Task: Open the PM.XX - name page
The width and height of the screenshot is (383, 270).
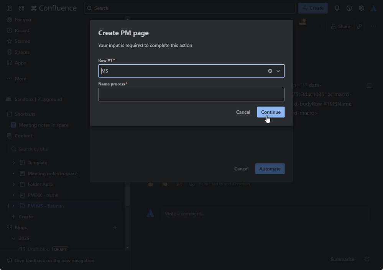Action: 43,195
